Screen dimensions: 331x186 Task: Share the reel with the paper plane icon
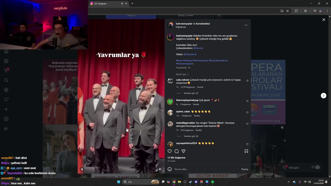(x=183, y=151)
